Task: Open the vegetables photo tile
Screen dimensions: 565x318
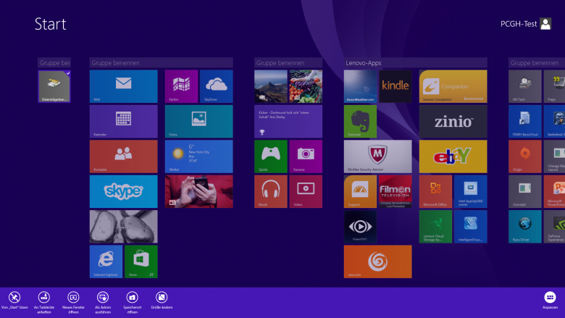Action: (306, 86)
